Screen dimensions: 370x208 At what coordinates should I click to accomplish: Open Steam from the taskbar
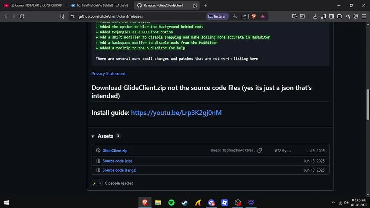coord(184,203)
